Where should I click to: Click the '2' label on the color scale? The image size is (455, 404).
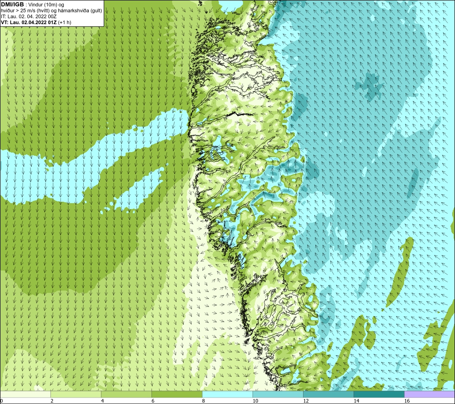click(52, 401)
